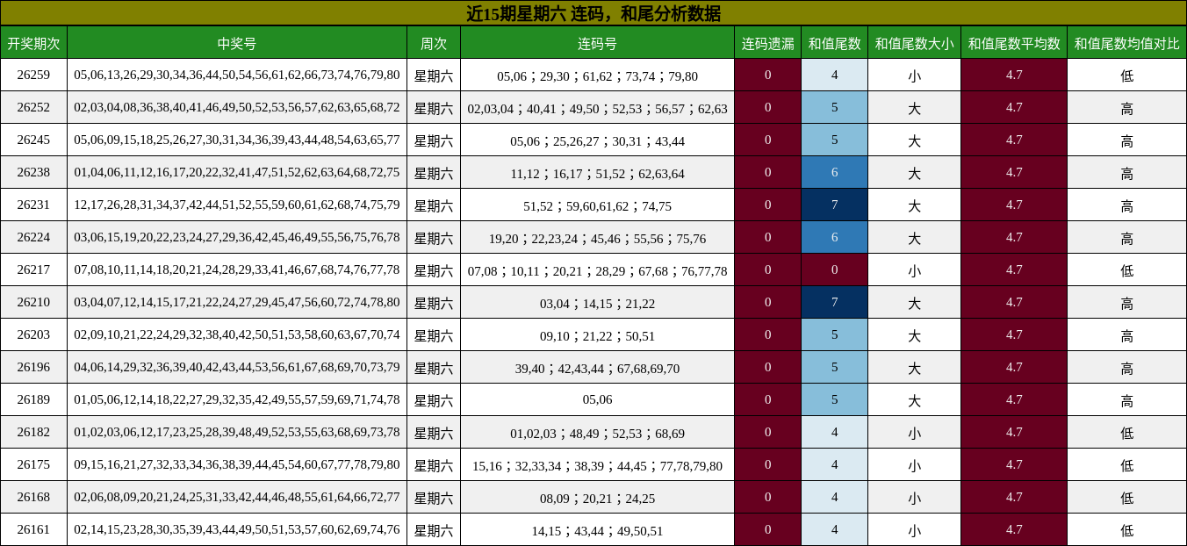
Task: Click winning numbers starting 05,06,09,15,18
Action: [237, 140]
